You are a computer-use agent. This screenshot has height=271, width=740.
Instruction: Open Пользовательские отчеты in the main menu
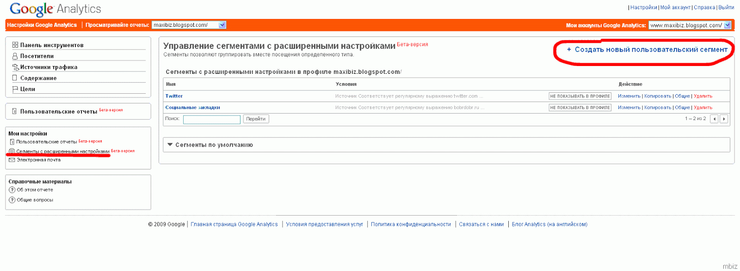coord(59,111)
